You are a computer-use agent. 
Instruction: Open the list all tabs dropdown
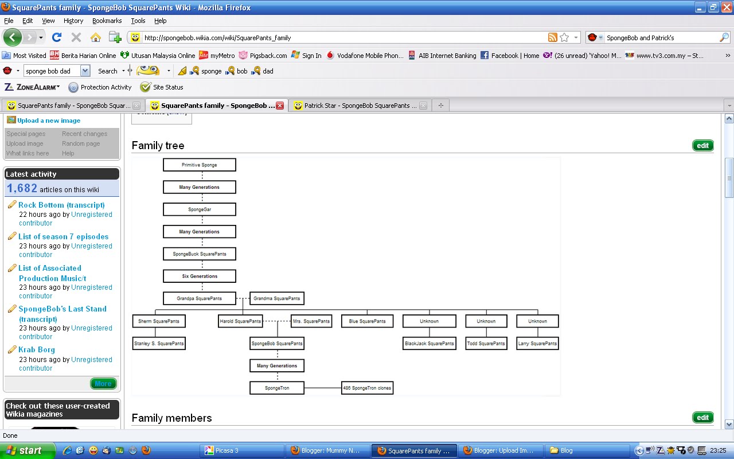click(729, 106)
